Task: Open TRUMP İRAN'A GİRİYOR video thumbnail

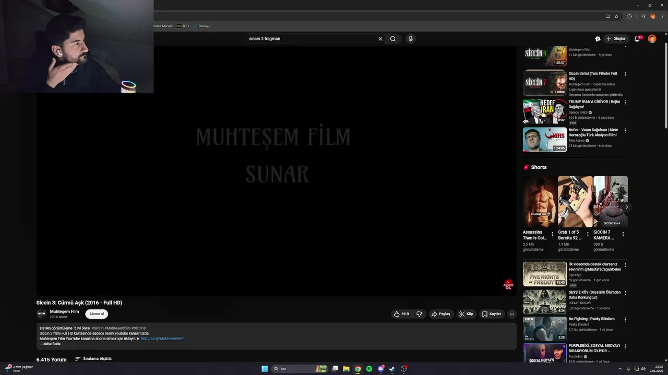Action: coord(545,111)
